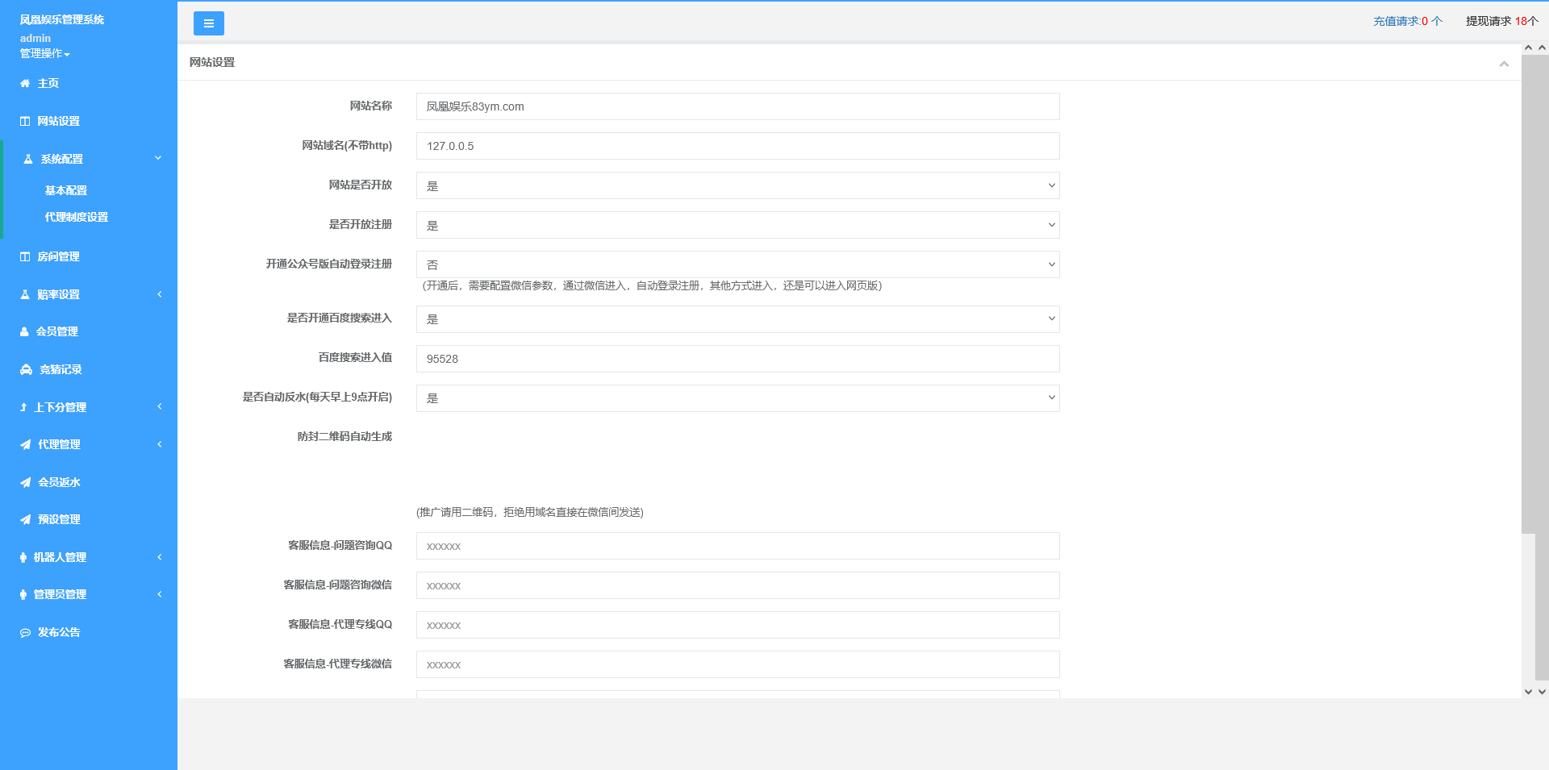The width and height of the screenshot is (1549, 770).
Task: Open 代理制度设置 submenu item
Action: pos(77,217)
